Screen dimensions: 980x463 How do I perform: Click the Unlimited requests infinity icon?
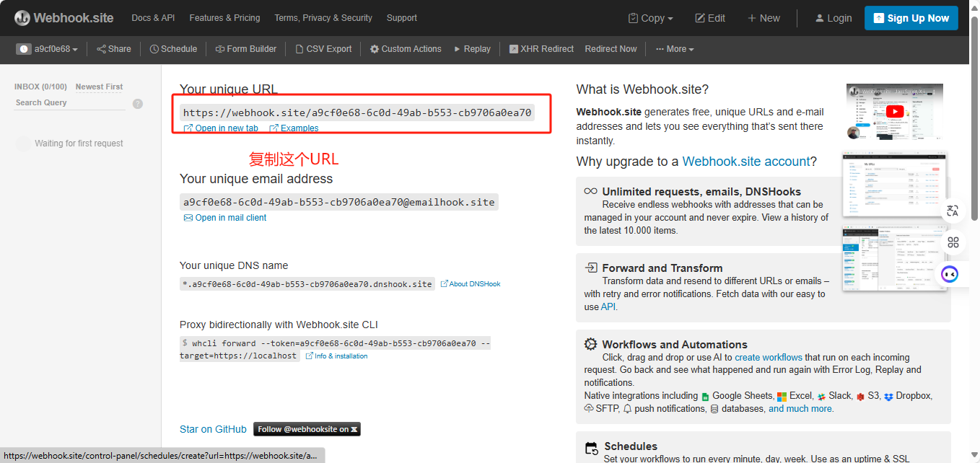590,191
